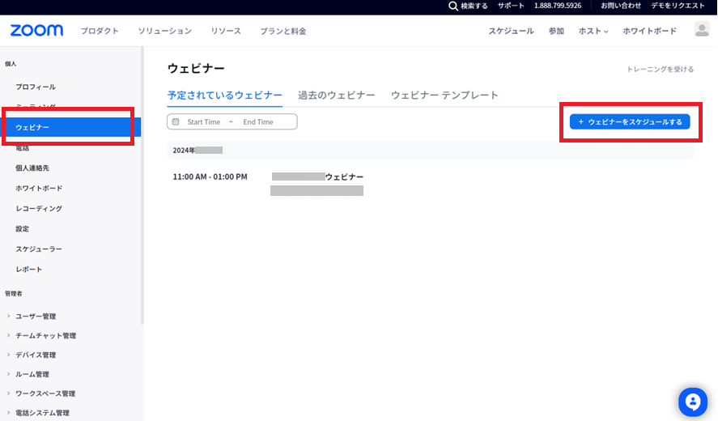
Task: Click the 検索する search label
Action: [474, 6]
